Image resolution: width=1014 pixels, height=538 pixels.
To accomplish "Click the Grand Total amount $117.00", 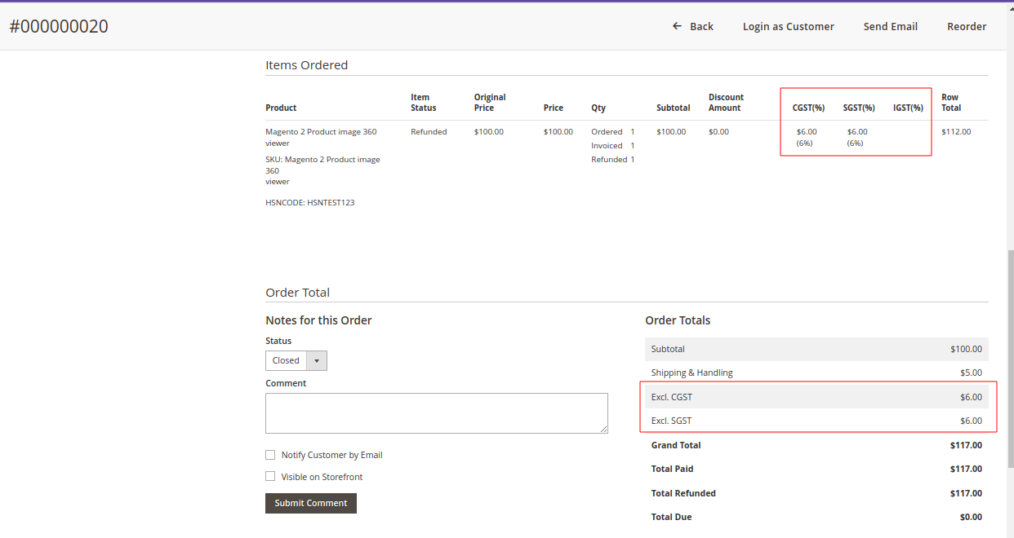I will pyautogui.click(x=966, y=445).
